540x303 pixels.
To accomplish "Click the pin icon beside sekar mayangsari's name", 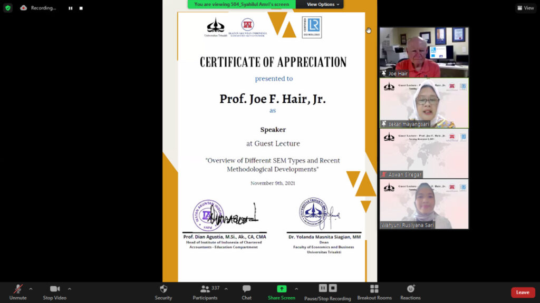I will (384, 124).
